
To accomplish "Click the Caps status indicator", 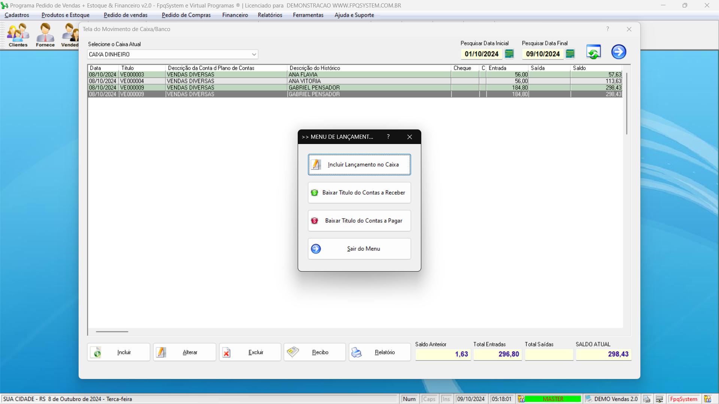I will (x=429, y=399).
